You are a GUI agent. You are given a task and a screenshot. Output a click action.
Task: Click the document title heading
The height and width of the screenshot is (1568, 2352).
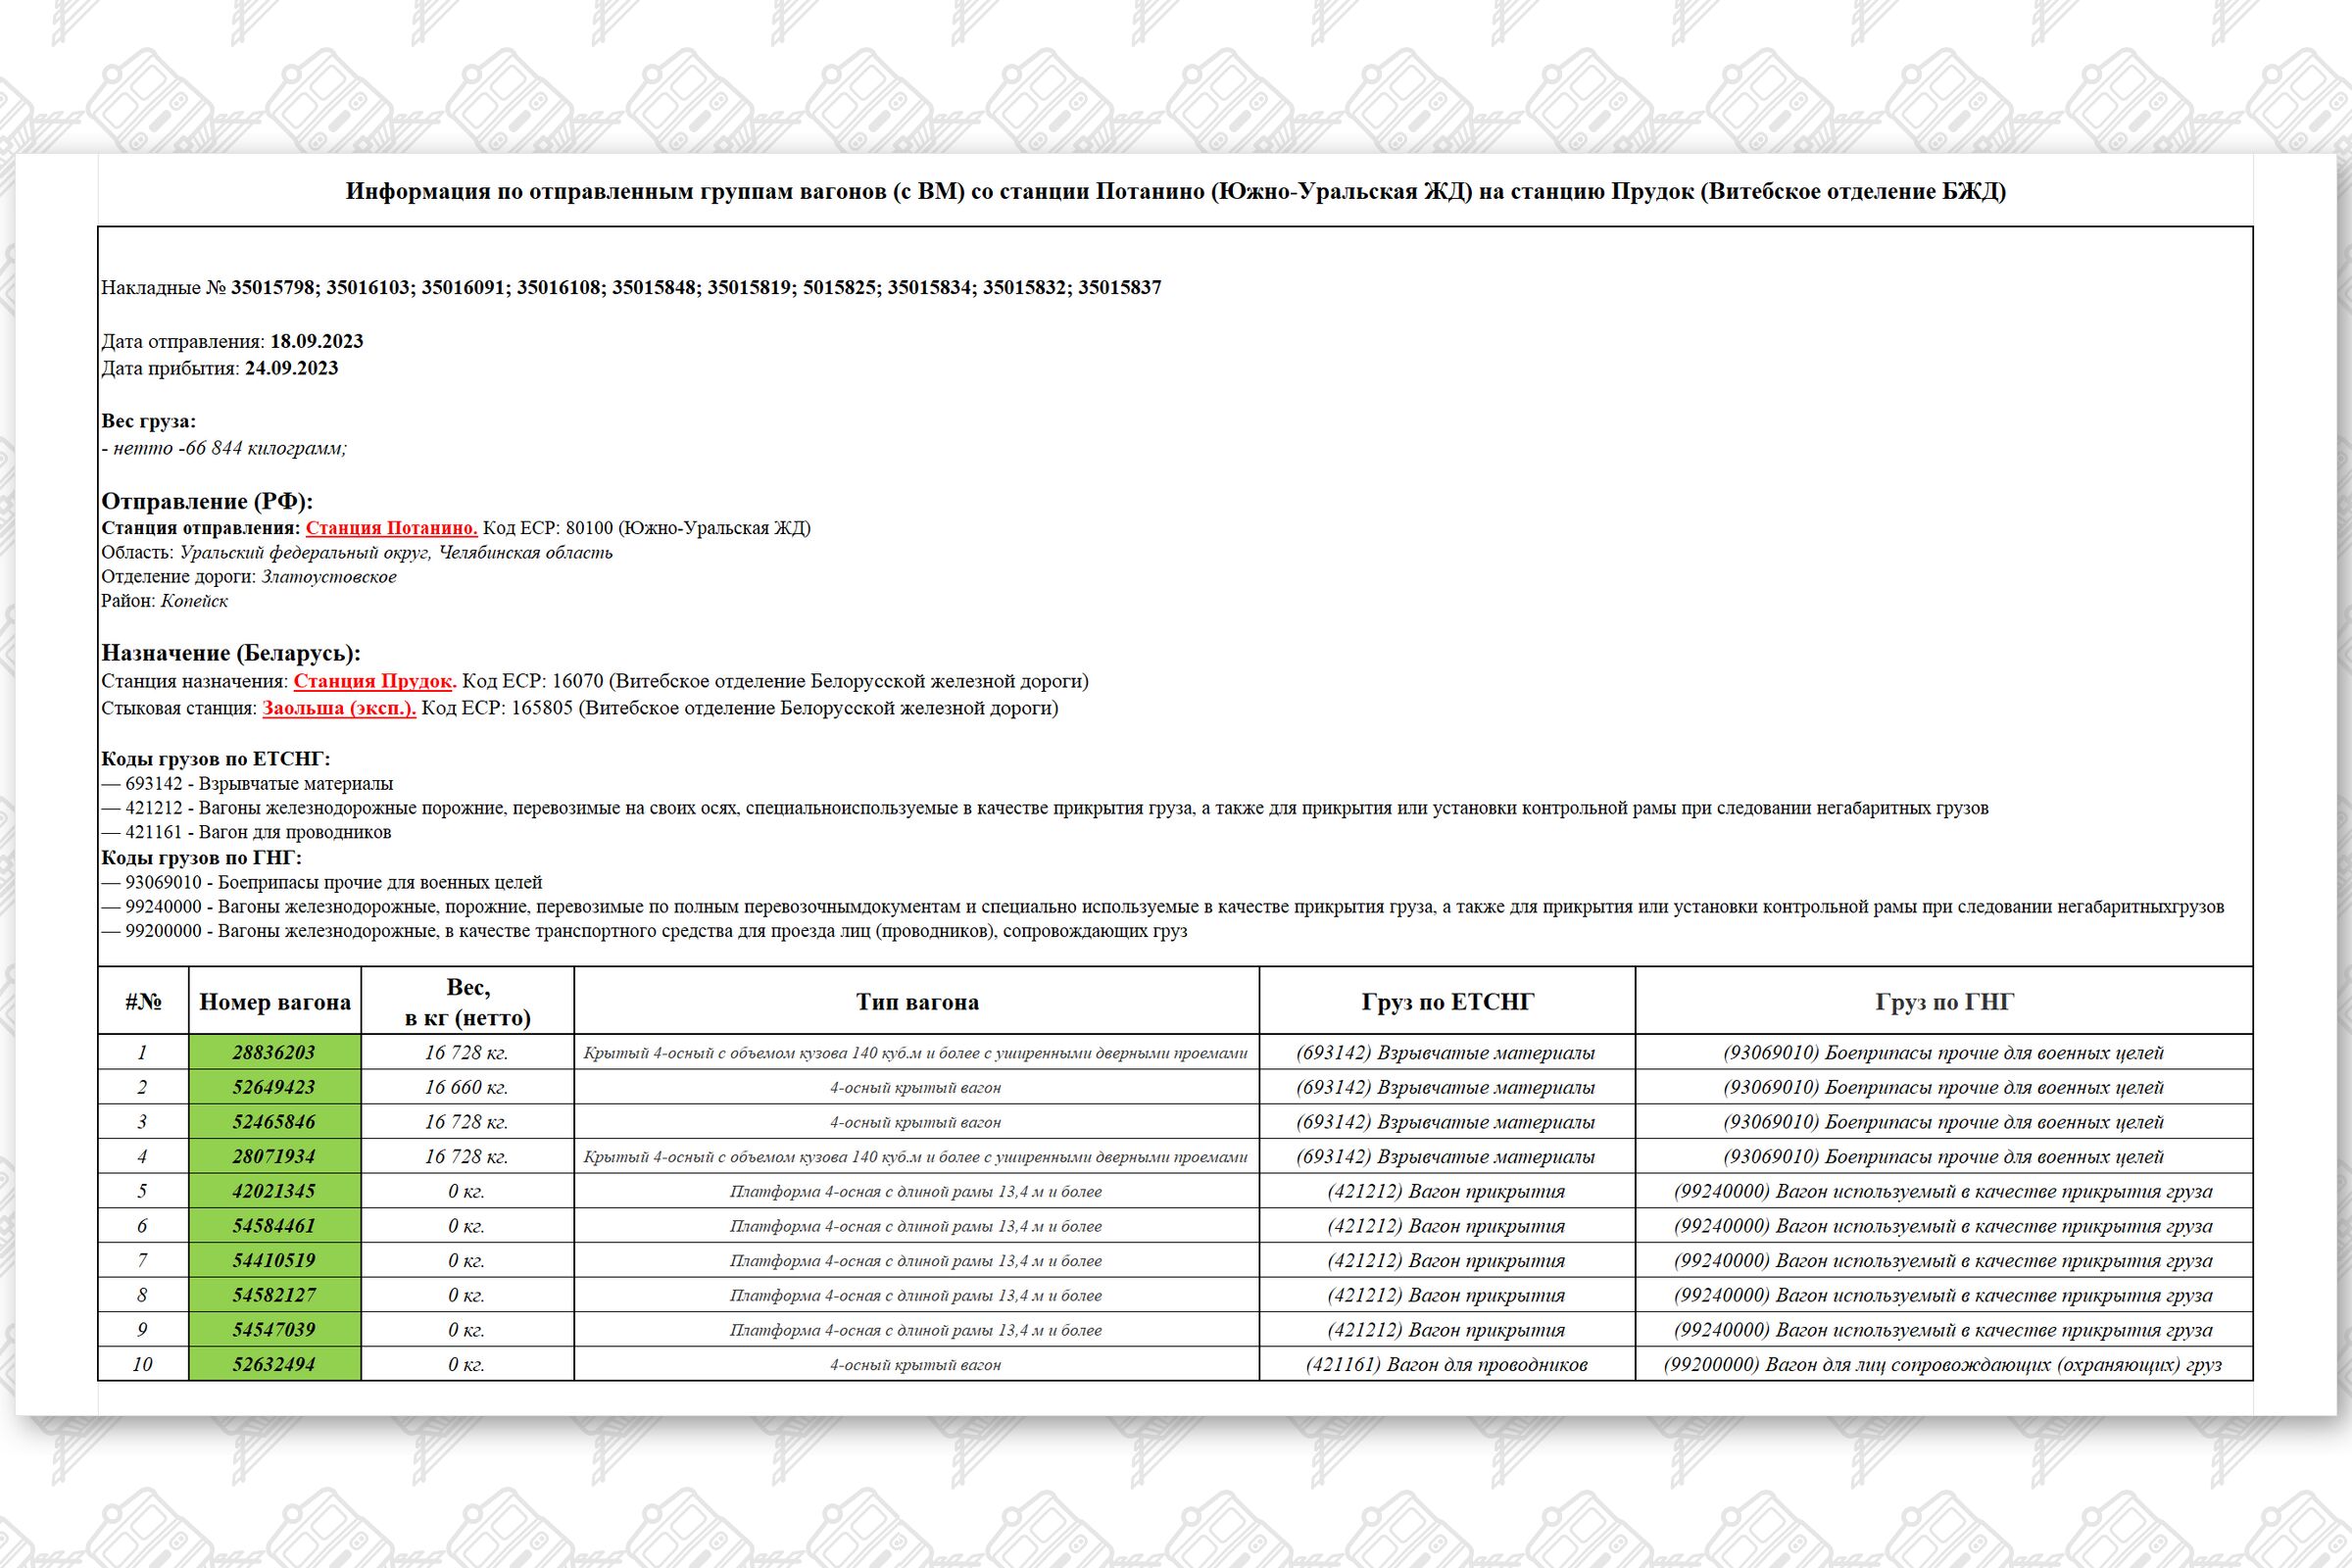[x=1175, y=191]
